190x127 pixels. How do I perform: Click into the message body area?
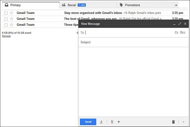[x=134, y=82]
